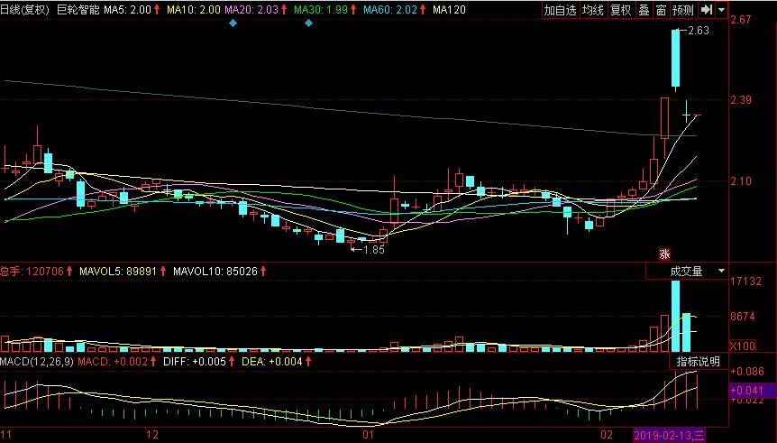Select the 复权 price adjustment button
Viewport: 777px width, 443px height.
[620, 10]
